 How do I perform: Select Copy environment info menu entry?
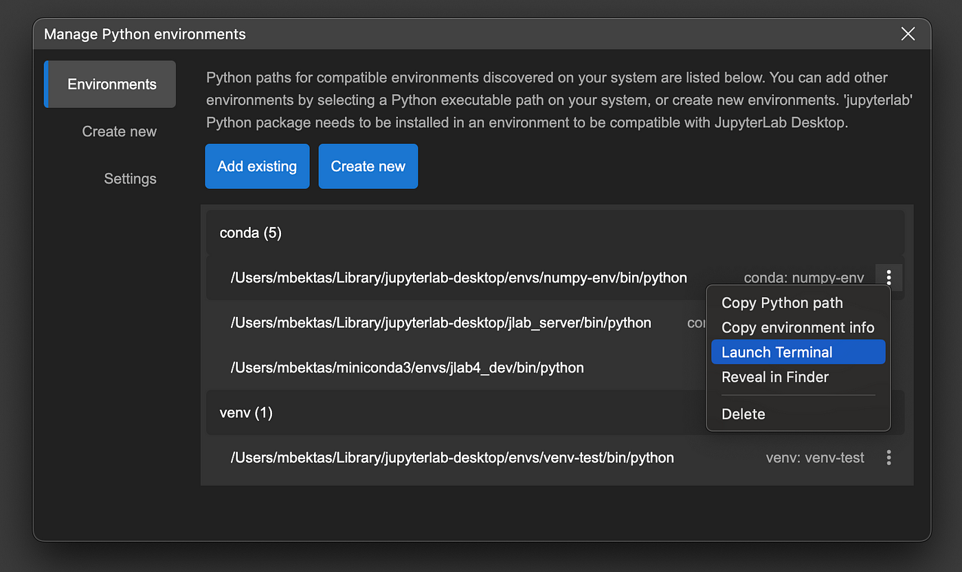pyautogui.click(x=798, y=328)
